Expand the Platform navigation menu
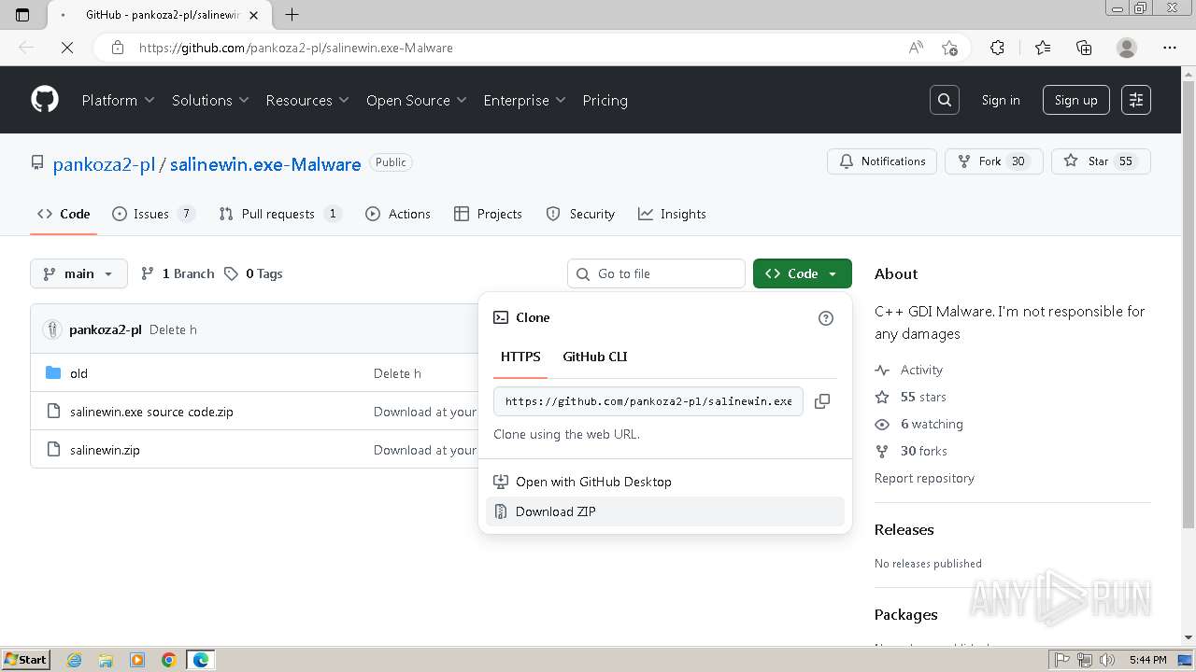 pos(118,100)
